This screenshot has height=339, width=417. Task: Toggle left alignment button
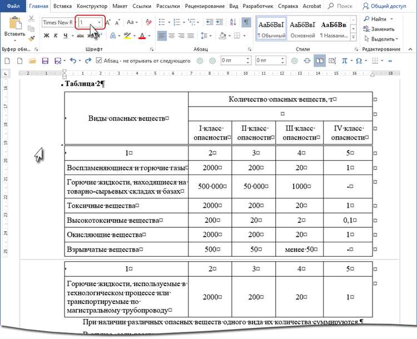point(162,36)
